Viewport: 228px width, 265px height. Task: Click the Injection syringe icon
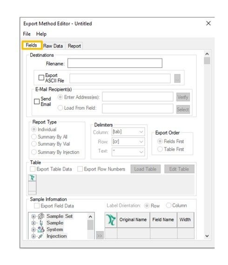pos(40,236)
